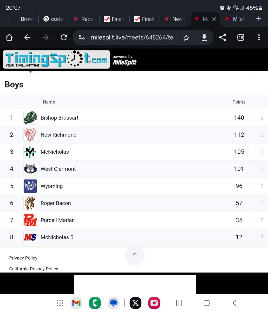Switch to the New F... tab
The image size is (268, 312).
pos(175,19)
